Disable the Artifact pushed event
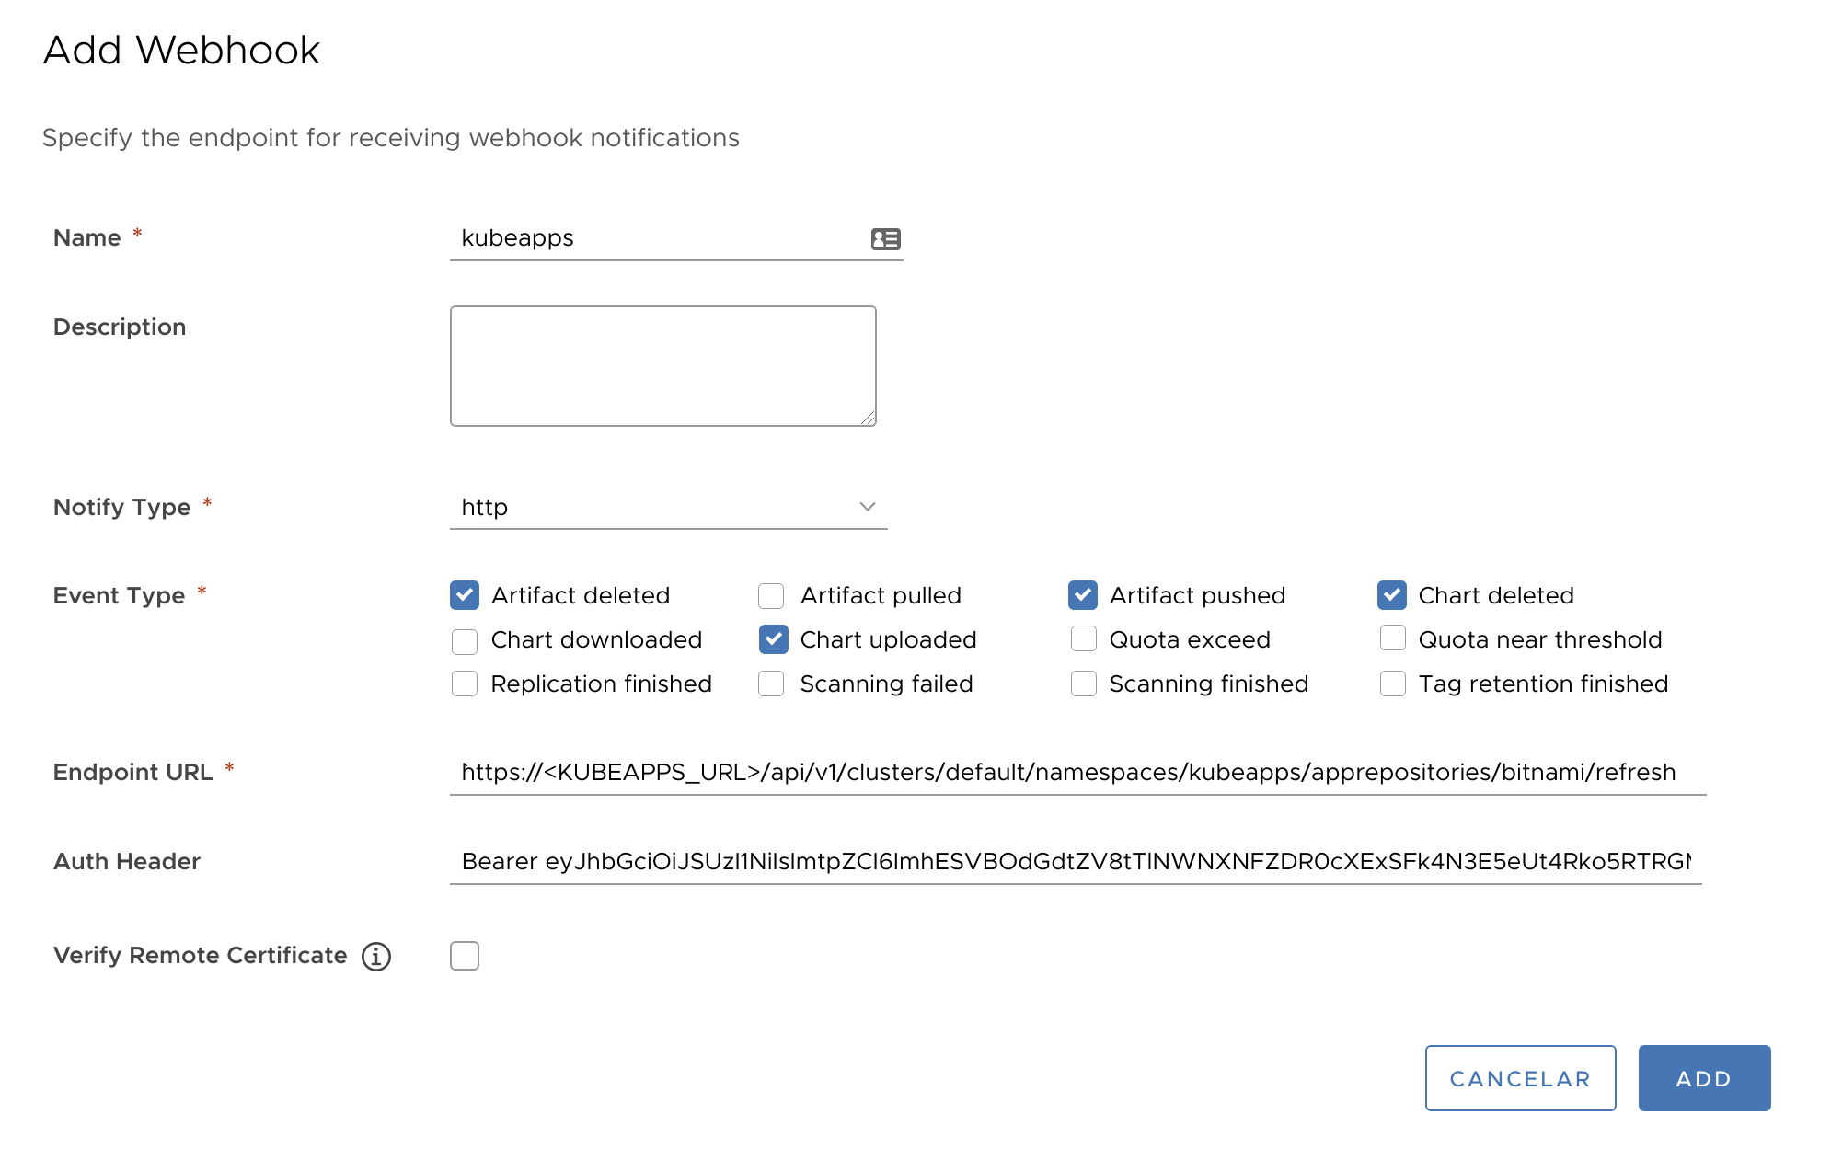 [x=1084, y=595]
